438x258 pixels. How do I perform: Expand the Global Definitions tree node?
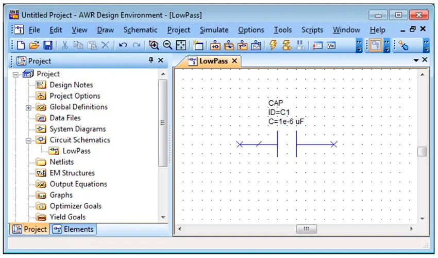29,107
